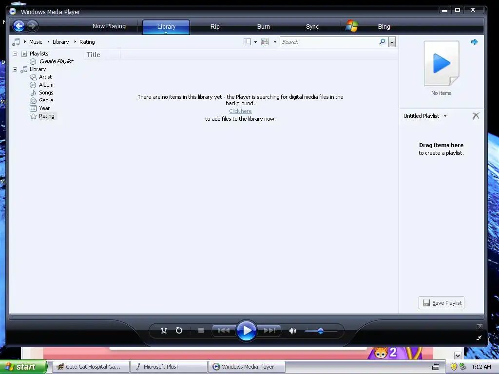Click the on-screen keyboard tray icon
Viewport: 499px width, 374px height.
click(436, 367)
